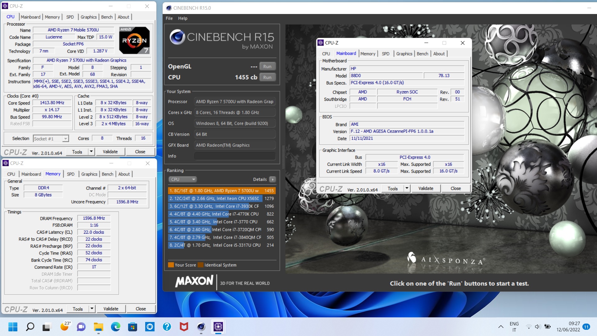Viewport: 597px width, 336px height.
Task: Select ranking row Intel Xeon CPU X5650
Action: [222, 198]
